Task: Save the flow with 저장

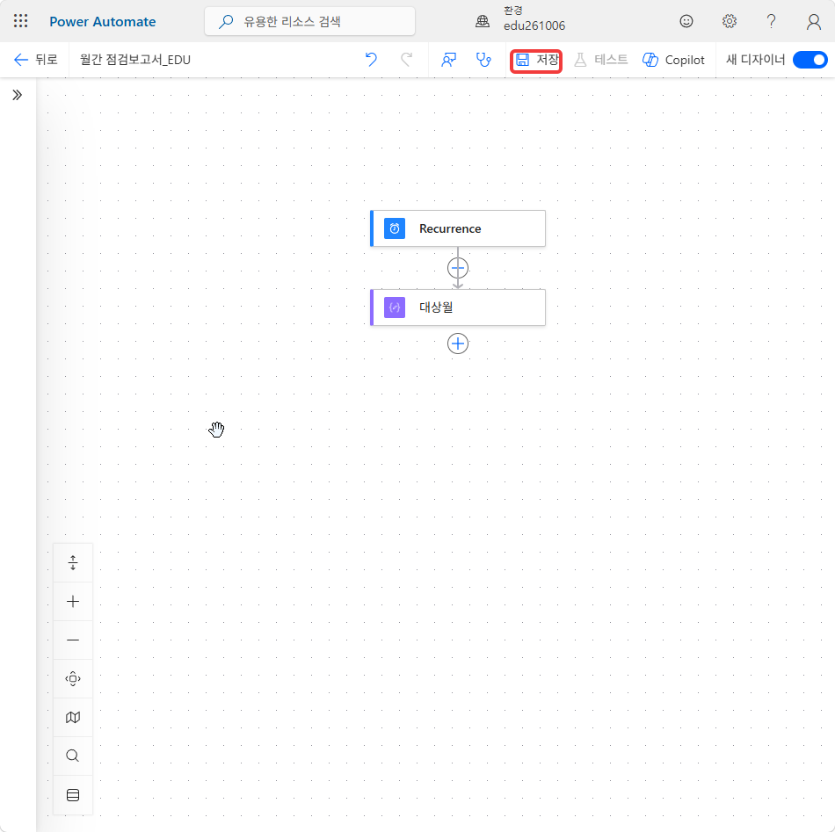Action: click(536, 60)
